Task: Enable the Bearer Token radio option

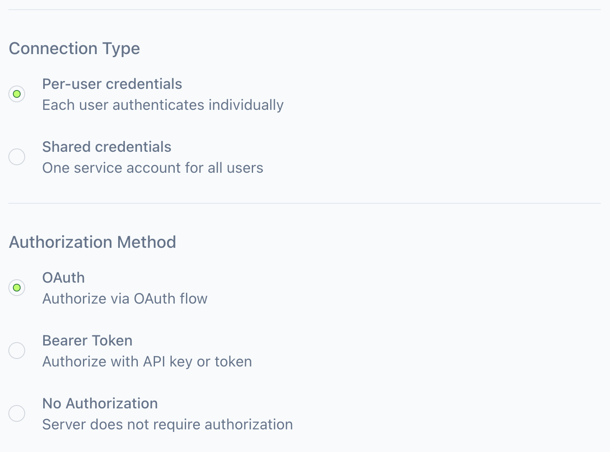Action: click(17, 351)
